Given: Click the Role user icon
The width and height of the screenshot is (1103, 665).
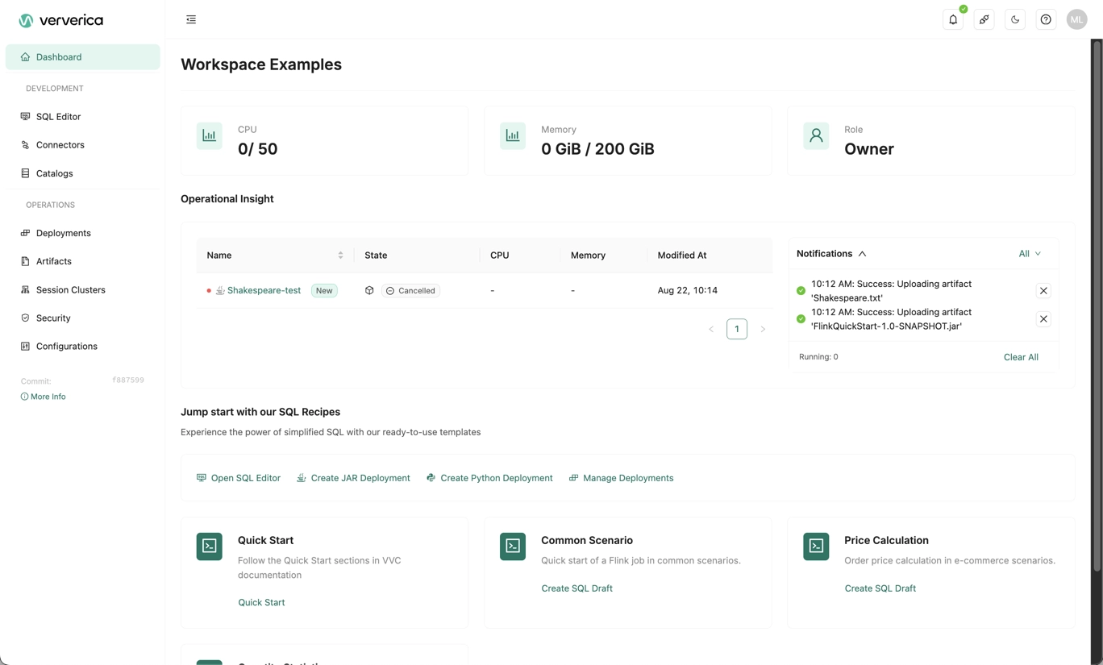Looking at the screenshot, I should (816, 135).
